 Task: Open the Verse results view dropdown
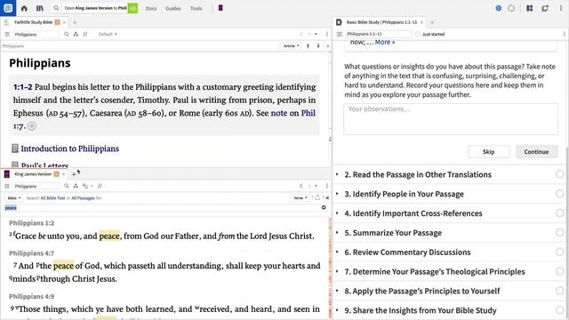[x=301, y=197]
